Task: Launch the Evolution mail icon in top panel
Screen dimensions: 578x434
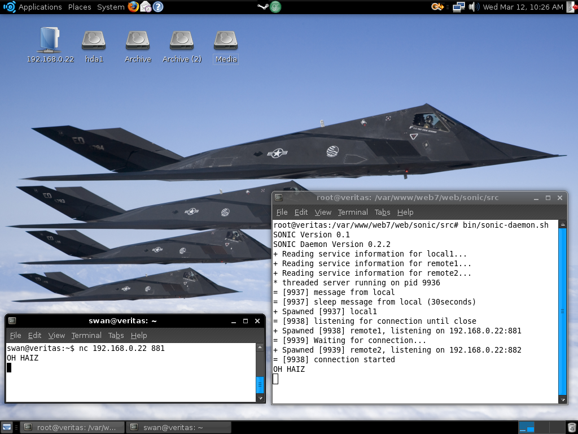Action: 146,7
